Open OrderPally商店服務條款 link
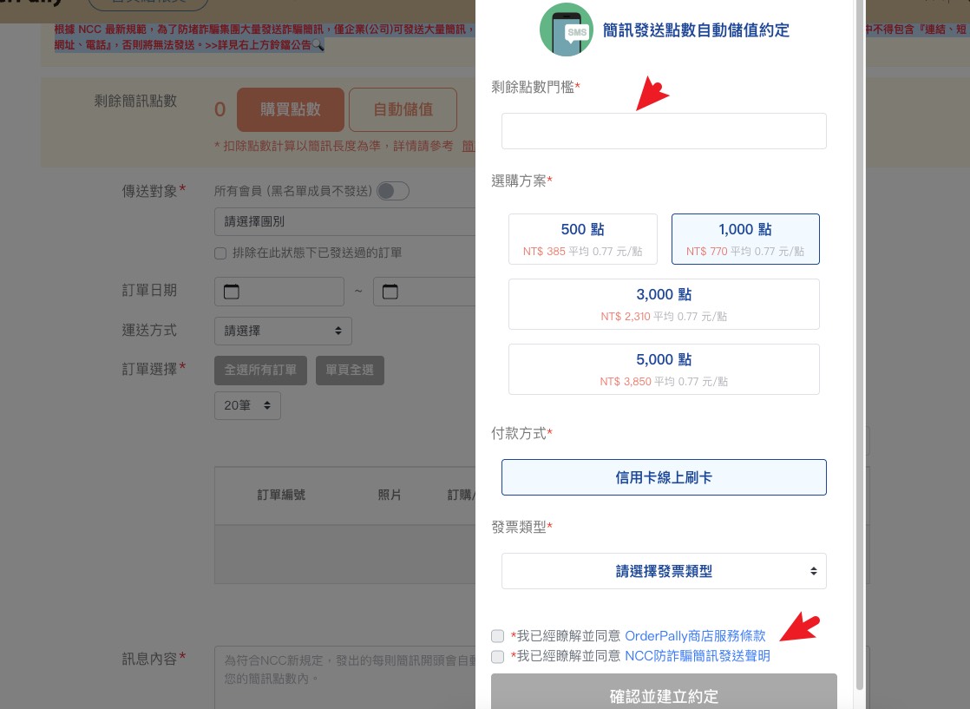Viewport: 970px width, 709px height. coord(695,636)
